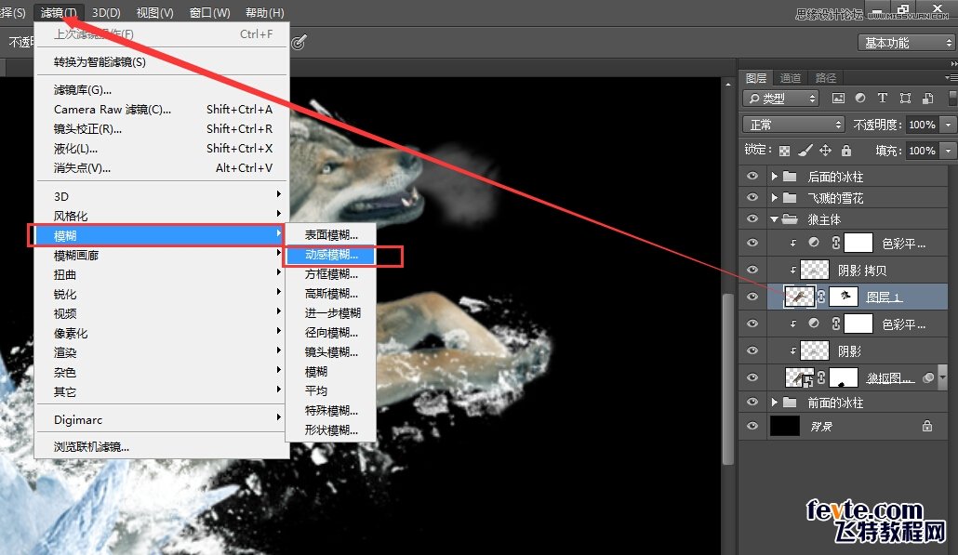The height and width of the screenshot is (555, 958).
Task: Filter layers by adjustment layer icon
Action: coord(860,98)
